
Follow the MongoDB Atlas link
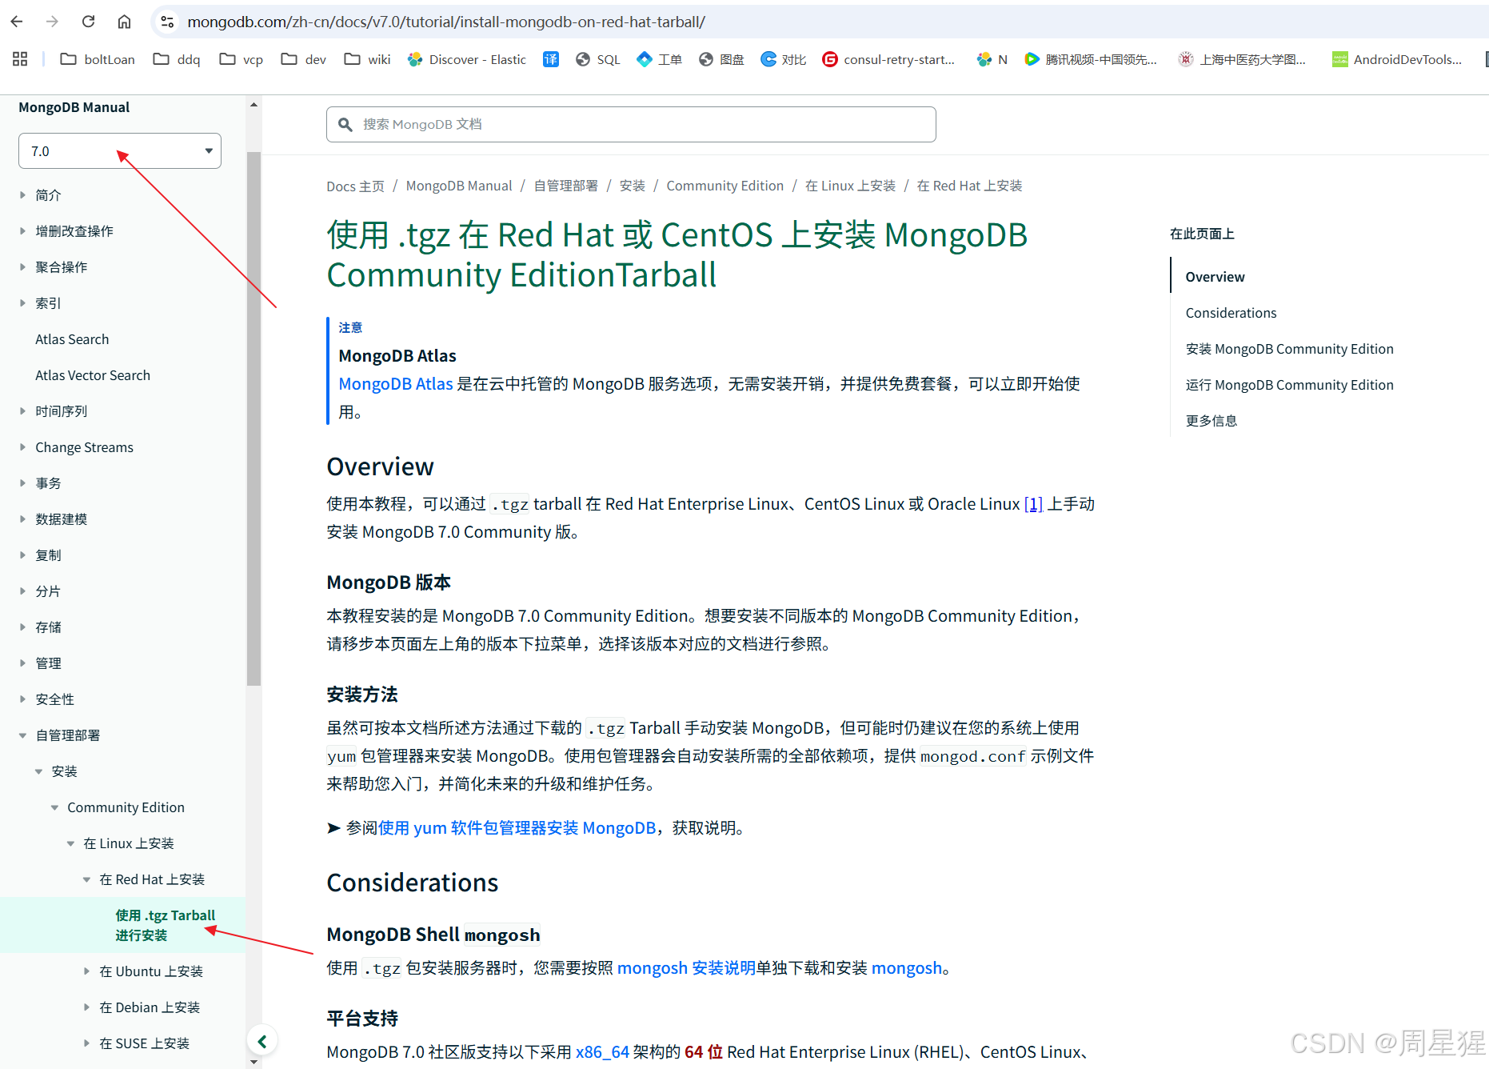(x=396, y=384)
